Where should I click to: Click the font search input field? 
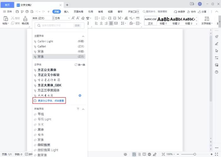pyautogui.click(x=59, y=25)
